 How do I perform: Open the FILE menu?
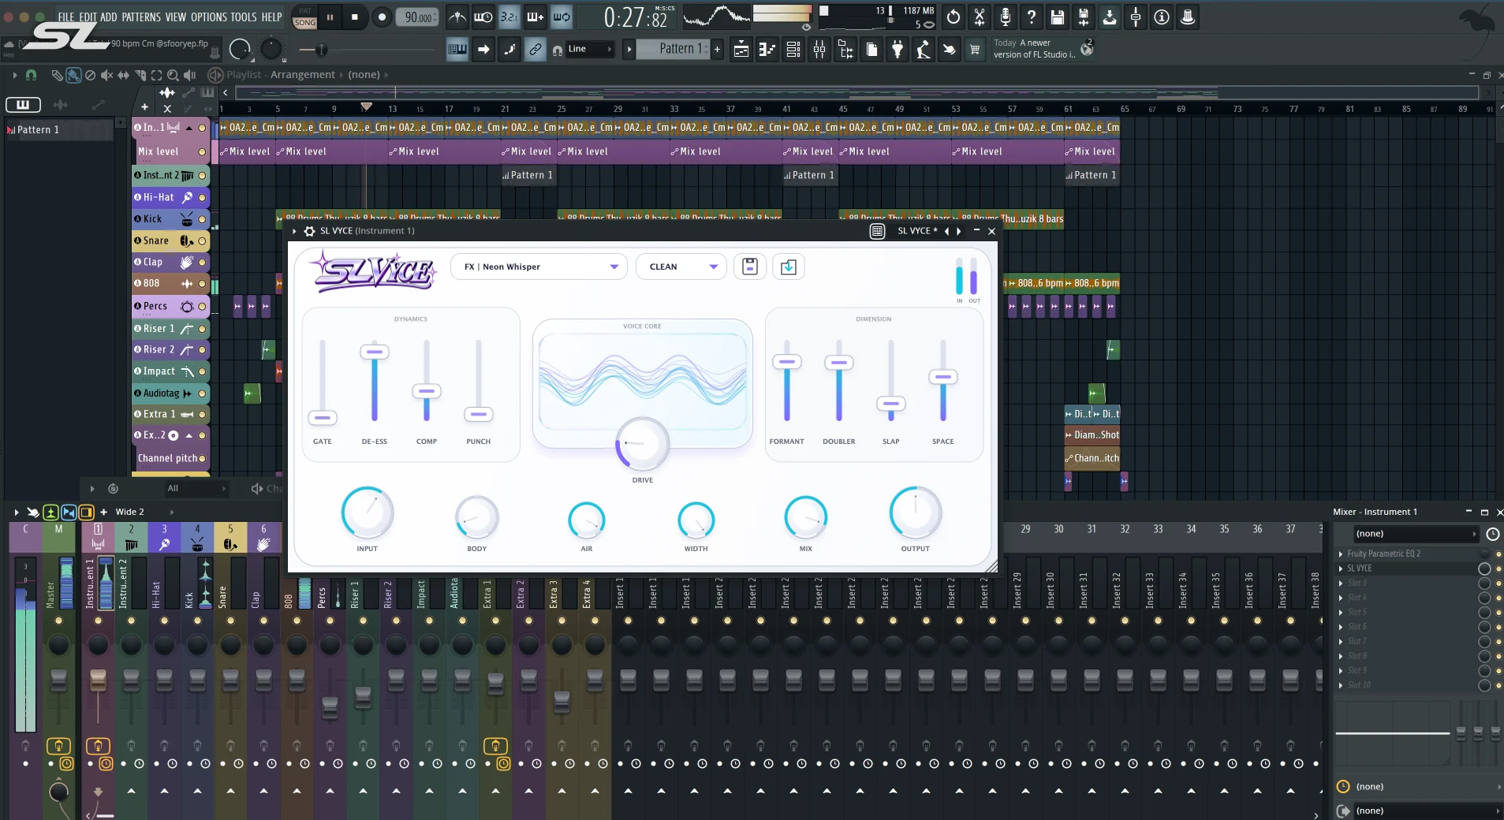pyautogui.click(x=66, y=17)
